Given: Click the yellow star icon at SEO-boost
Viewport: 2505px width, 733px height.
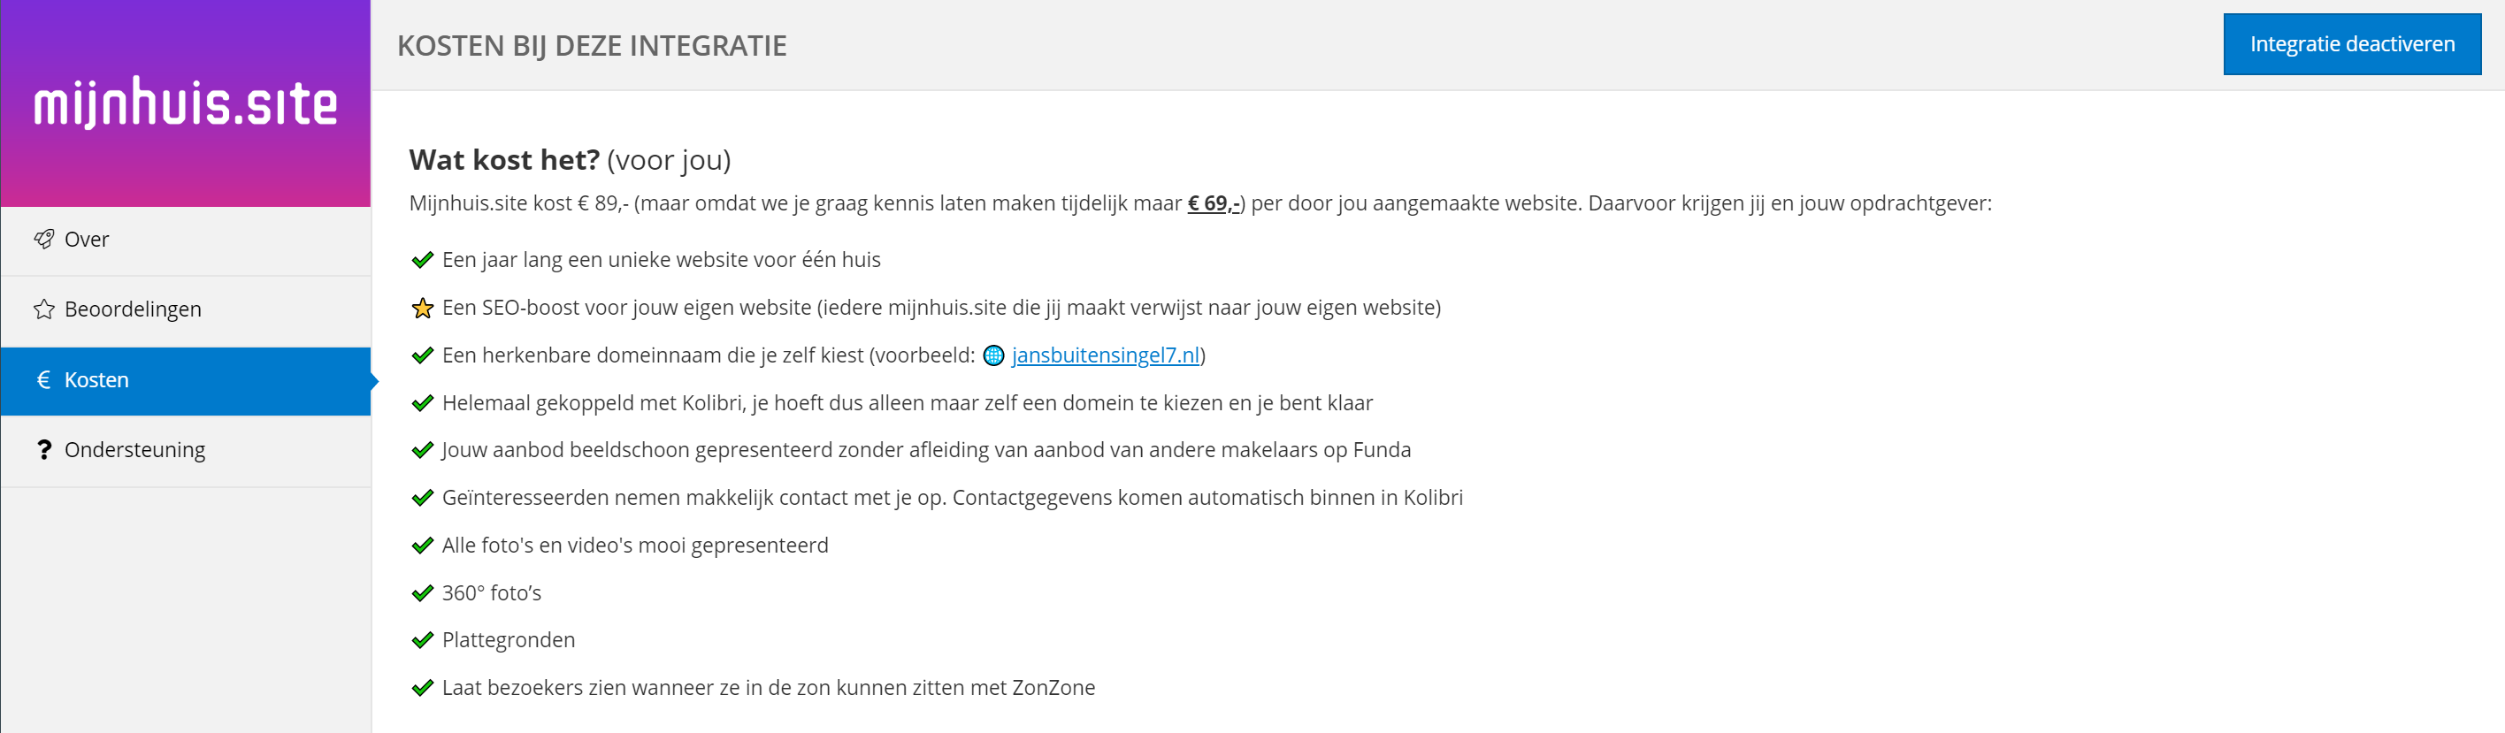Looking at the screenshot, I should [422, 309].
